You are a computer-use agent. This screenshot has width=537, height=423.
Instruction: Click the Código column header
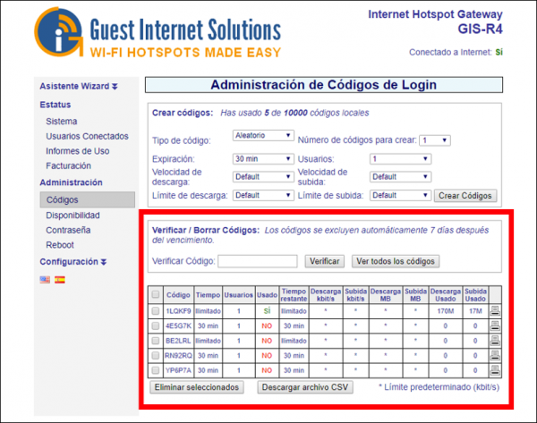click(x=178, y=294)
